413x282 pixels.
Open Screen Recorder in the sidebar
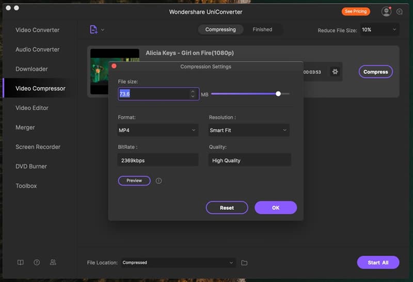(x=38, y=147)
